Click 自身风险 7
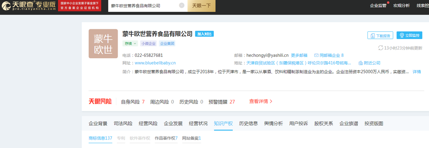The image size is (429, 148). pyautogui.click(x=133, y=102)
